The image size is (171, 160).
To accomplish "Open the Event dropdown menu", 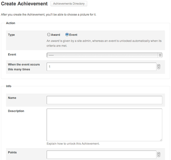I will [105, 55].
